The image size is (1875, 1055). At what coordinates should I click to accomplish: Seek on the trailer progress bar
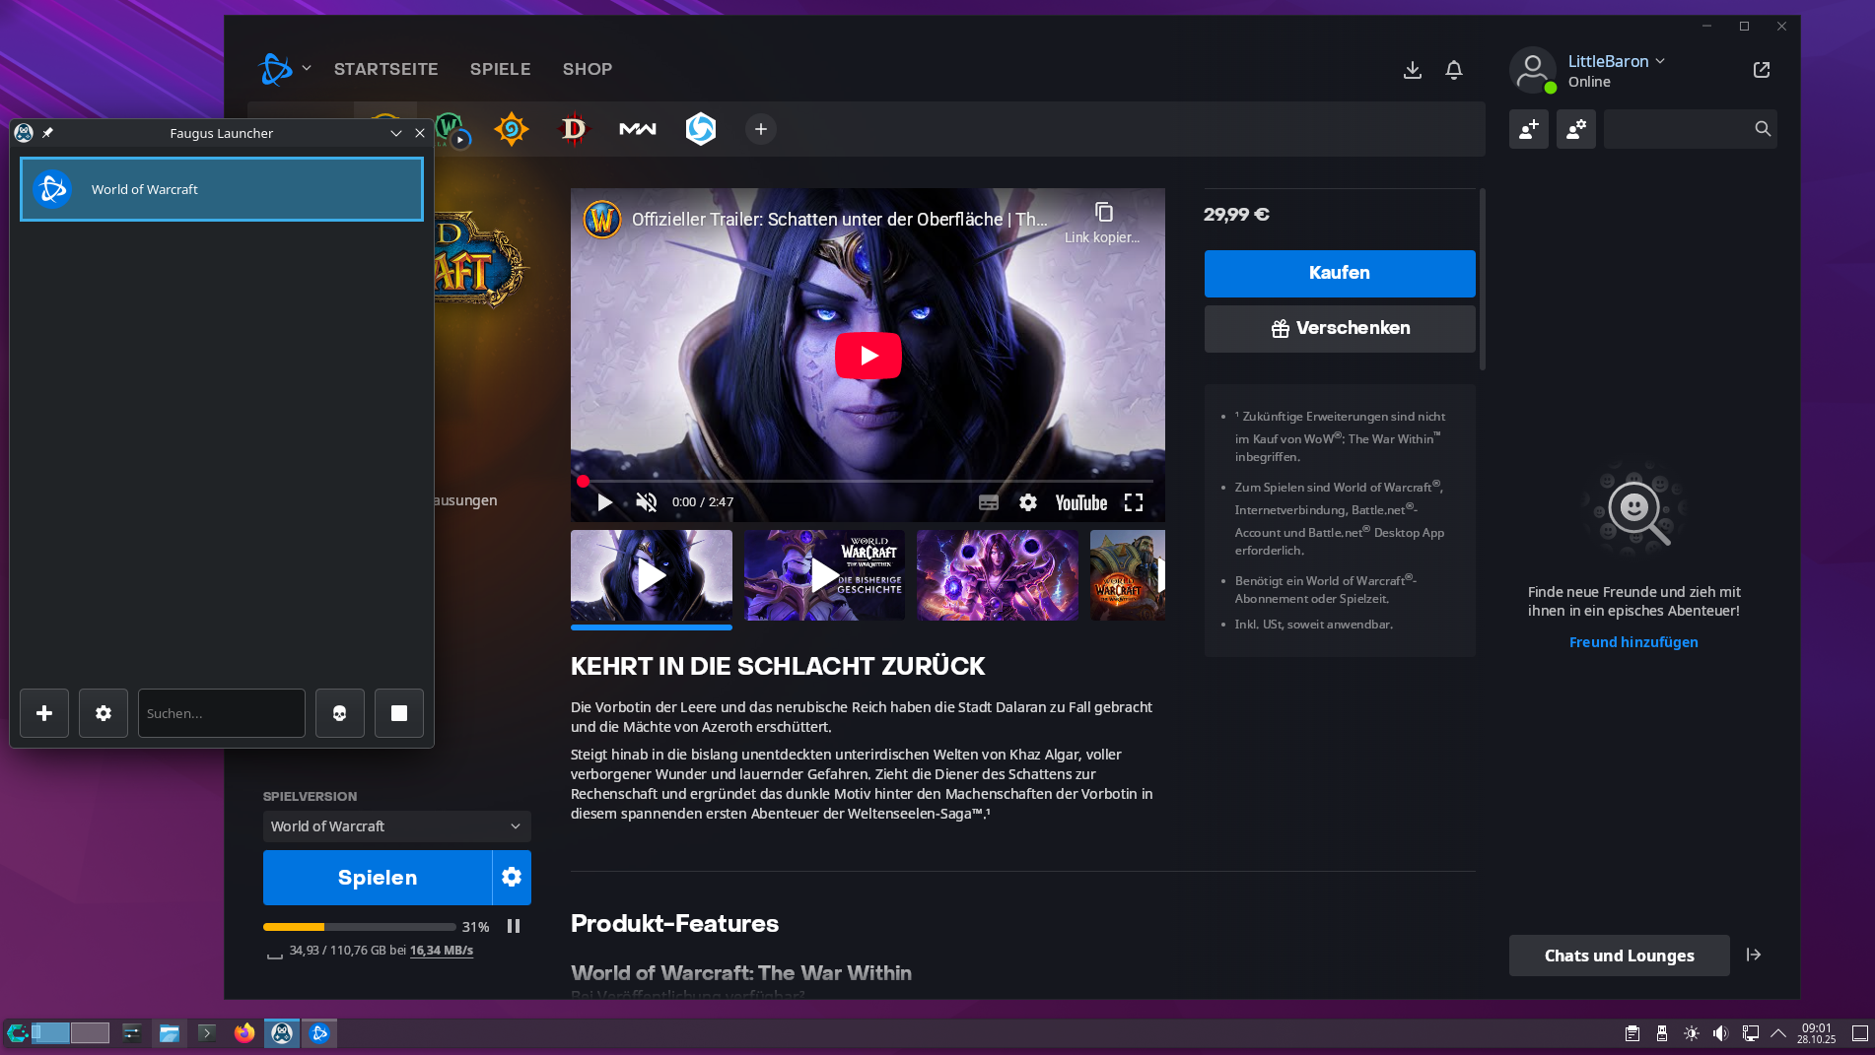(868, 482)
